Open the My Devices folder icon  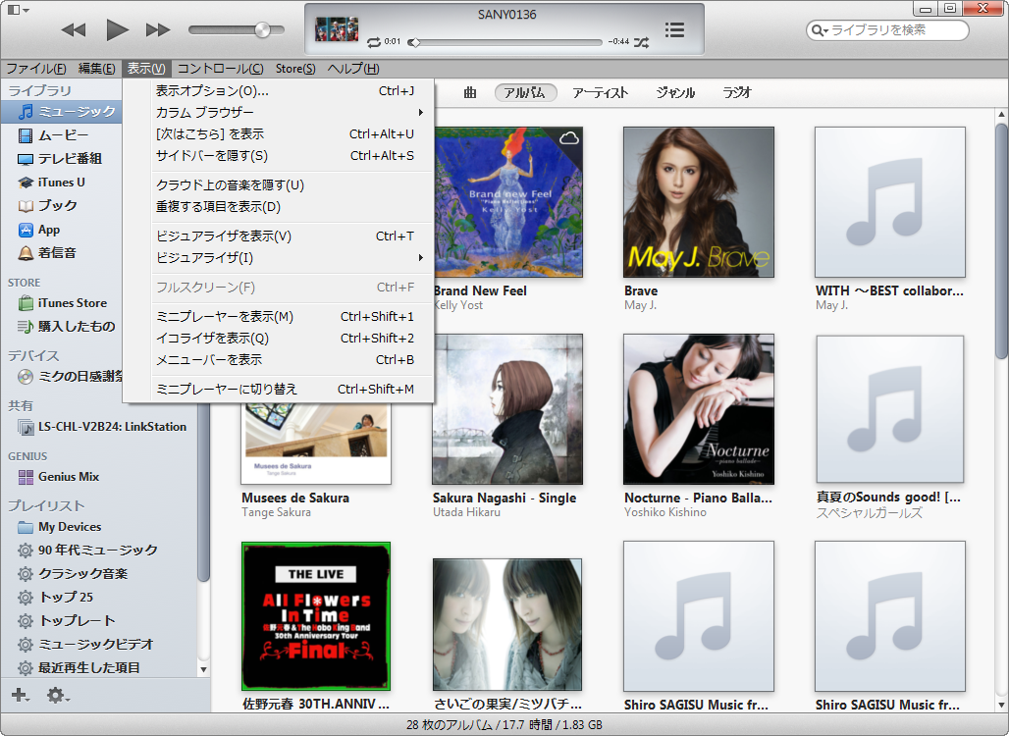[26, 528]
